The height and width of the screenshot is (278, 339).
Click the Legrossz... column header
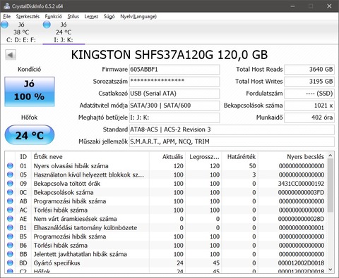[x=204, y=157]
